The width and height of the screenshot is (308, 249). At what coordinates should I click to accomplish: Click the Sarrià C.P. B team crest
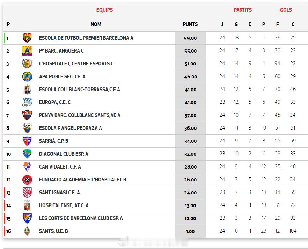point(27,141)
